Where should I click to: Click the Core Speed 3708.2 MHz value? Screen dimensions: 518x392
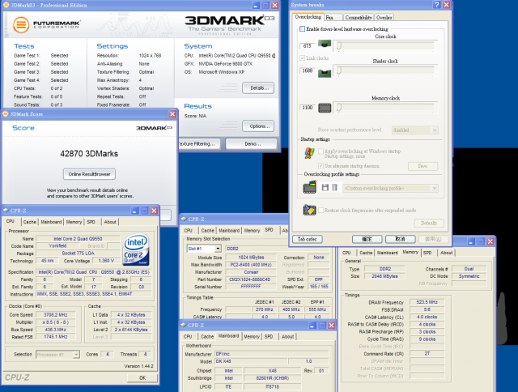(56, 315)
